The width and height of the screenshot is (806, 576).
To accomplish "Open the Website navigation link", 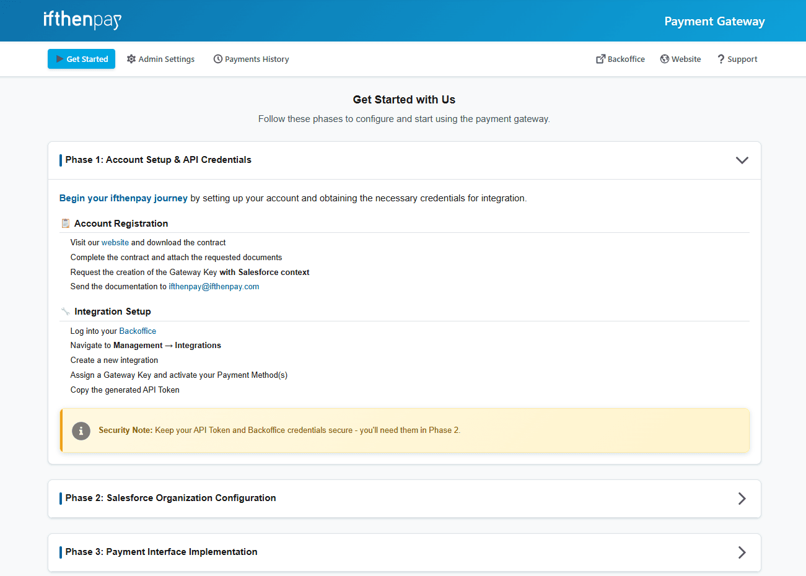I will point(680,59).
